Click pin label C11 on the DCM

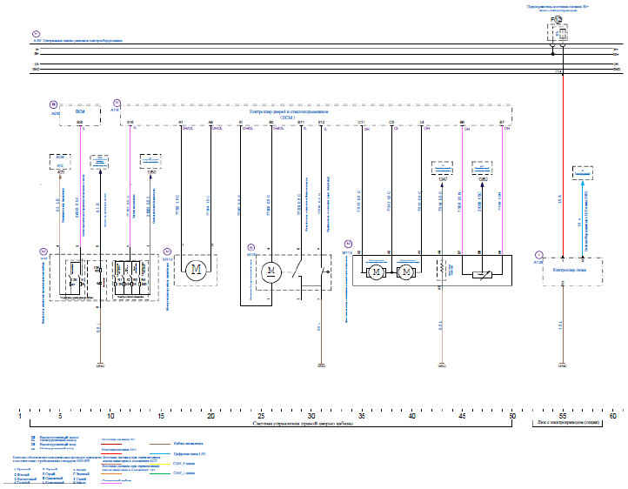coord(361,122)
